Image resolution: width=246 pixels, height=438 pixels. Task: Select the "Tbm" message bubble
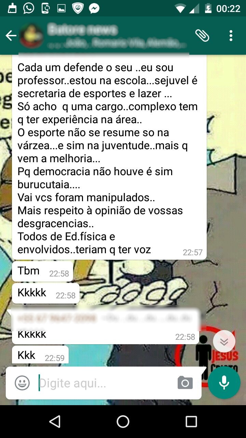(x=43, y=271)
